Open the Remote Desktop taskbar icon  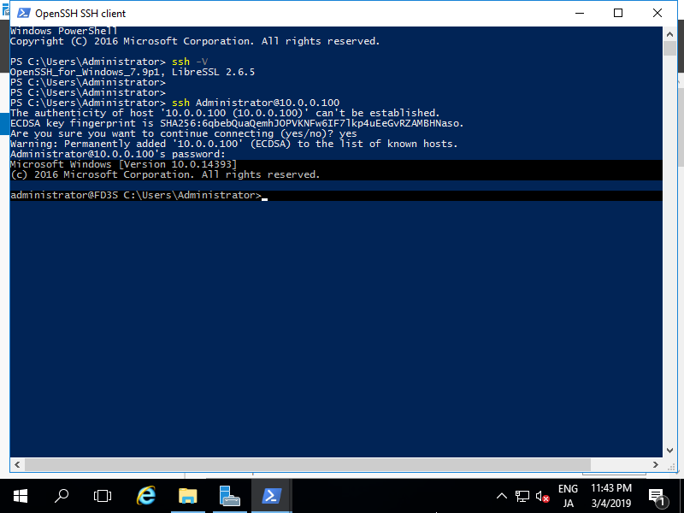[229, 496]
